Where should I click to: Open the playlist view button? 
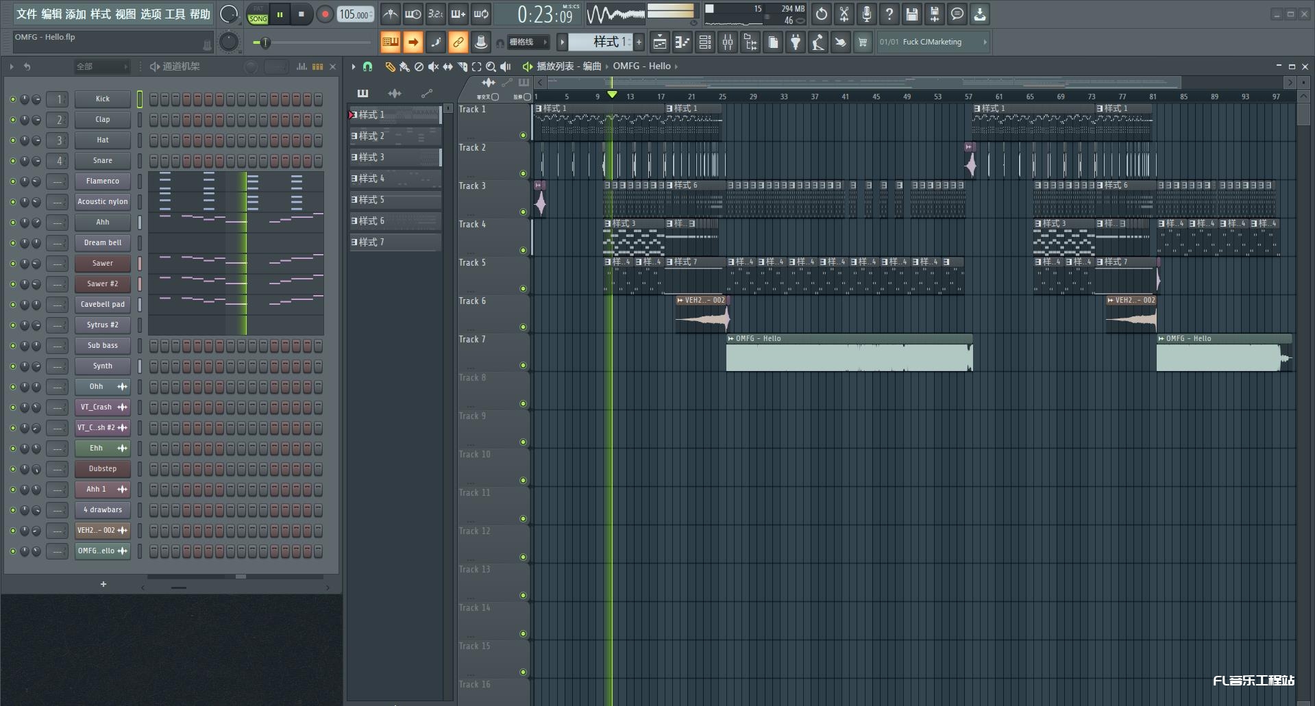(659, 42)
